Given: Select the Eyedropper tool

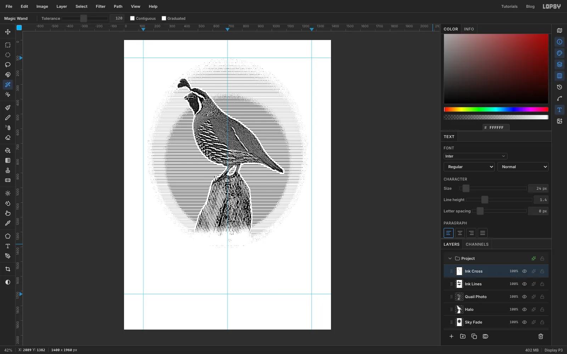Looking at the screenshot, I should click(8, 223).
